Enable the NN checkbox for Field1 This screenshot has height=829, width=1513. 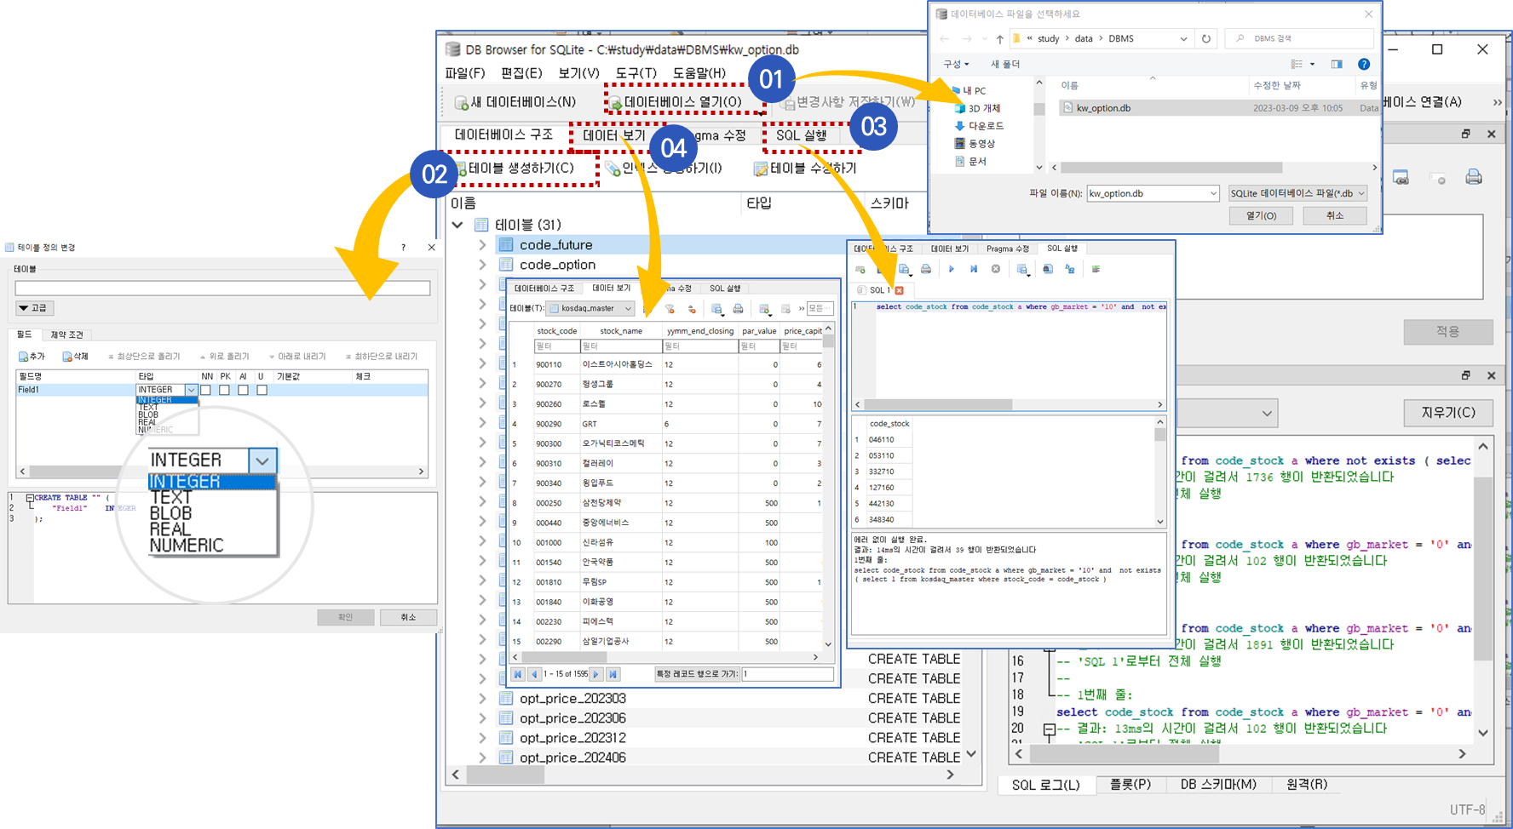[205, 389]
